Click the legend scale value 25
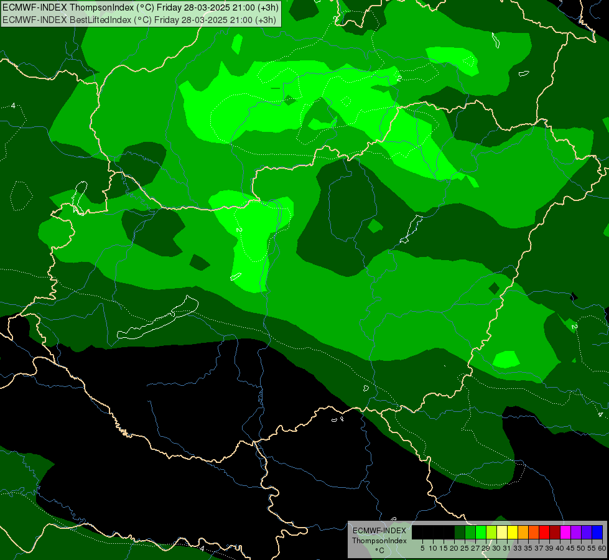Screen dimensions: 609x560 [465, 548]
